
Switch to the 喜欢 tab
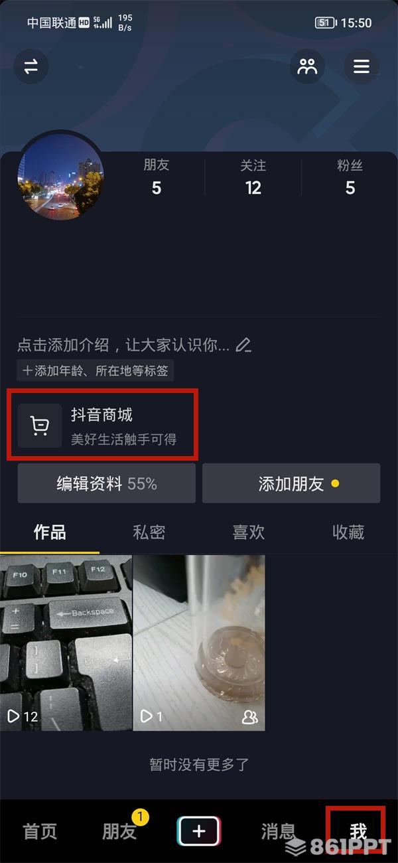(249, 532)
